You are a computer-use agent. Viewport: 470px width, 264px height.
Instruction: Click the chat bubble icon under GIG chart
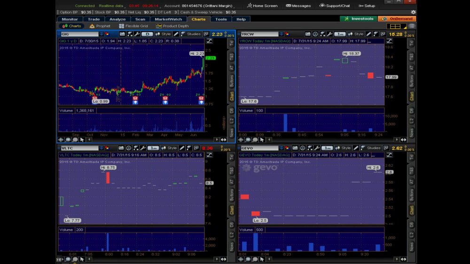pyautogui.click(x=75, y=140)
